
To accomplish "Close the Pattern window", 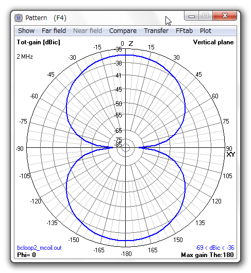I will [225, 15].
